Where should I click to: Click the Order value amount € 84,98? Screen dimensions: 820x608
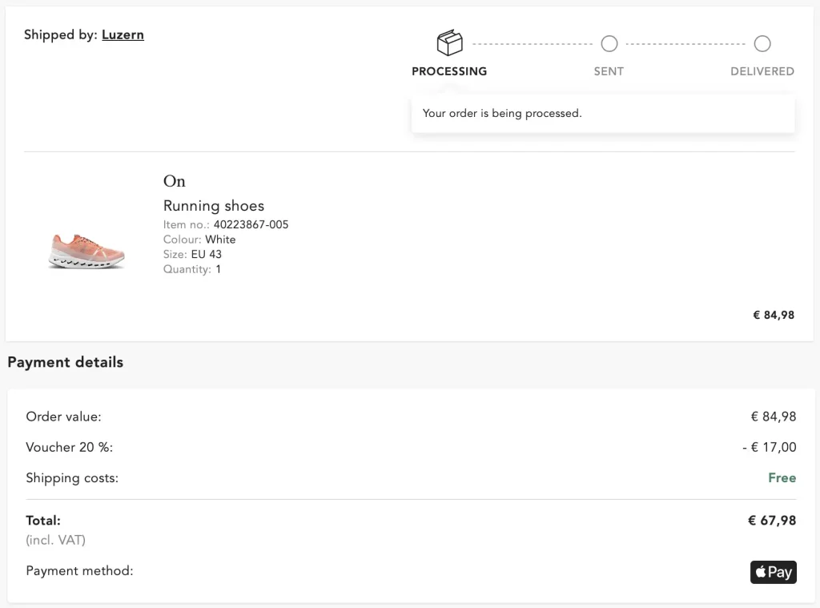[x=774, y=417]
